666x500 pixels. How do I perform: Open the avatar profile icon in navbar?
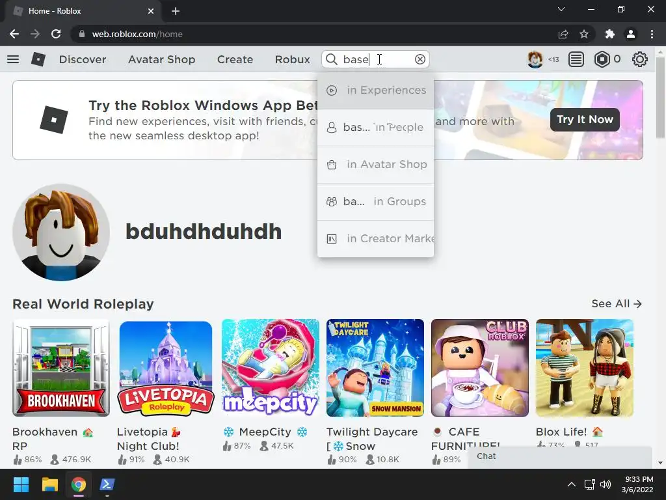535,59
